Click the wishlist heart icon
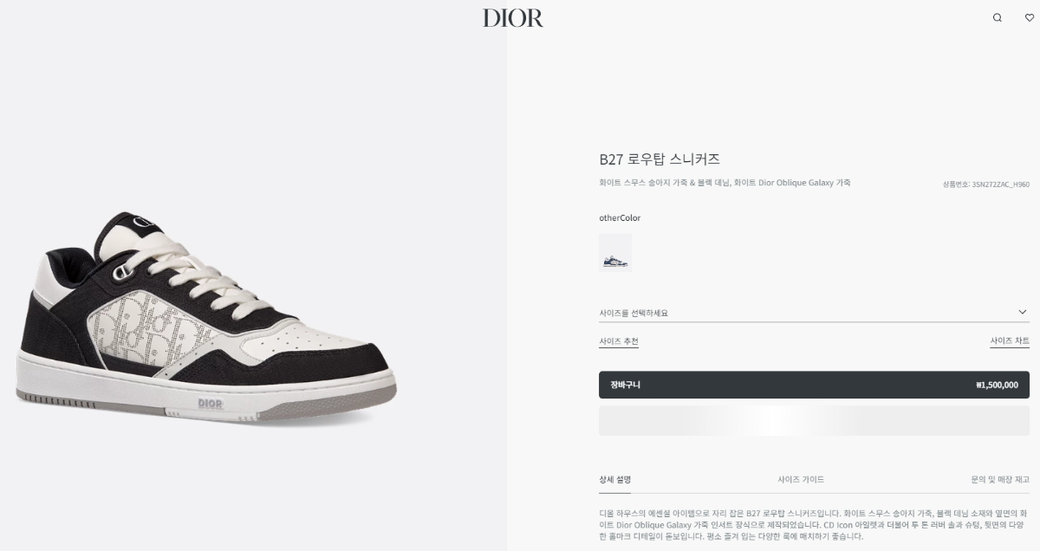 [1030, 17]
